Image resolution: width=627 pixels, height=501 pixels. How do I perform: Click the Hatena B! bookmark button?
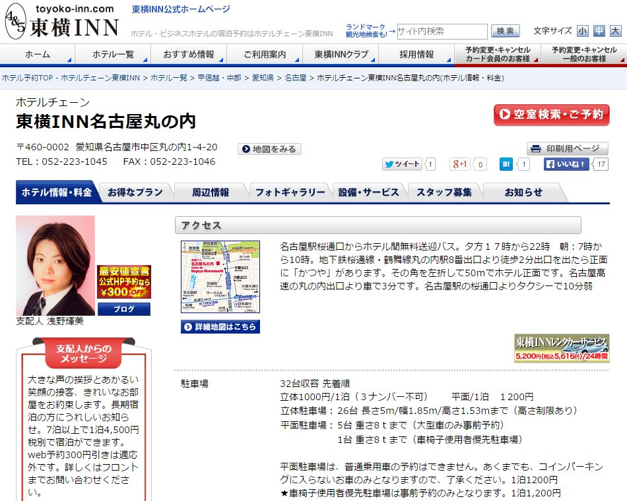point(506,164)
